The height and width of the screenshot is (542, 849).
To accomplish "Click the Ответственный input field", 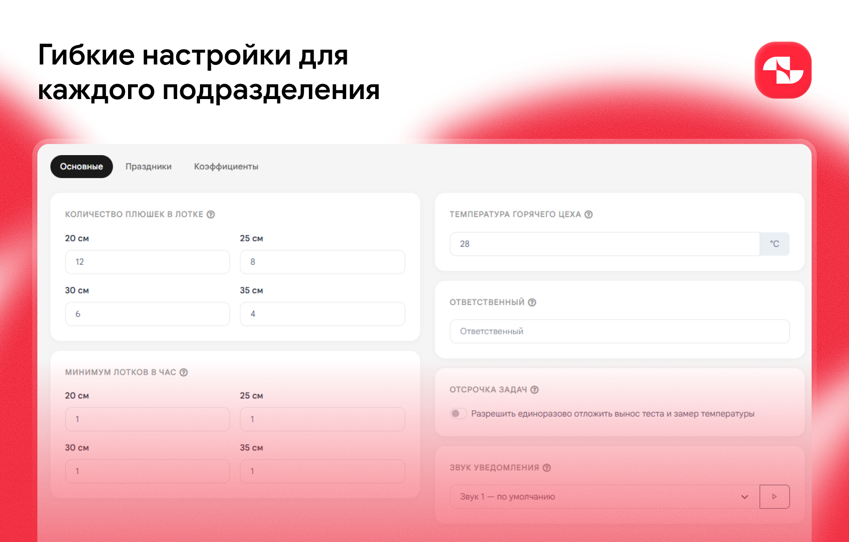I will [620, 331].
